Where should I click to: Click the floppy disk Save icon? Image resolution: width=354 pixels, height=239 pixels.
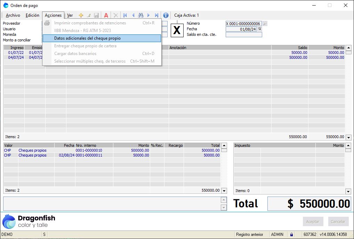click(x=96, y=15)
